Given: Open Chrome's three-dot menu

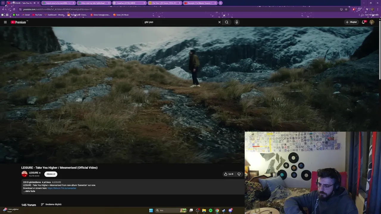Looking at the screenshot, I should click(378, 9).
